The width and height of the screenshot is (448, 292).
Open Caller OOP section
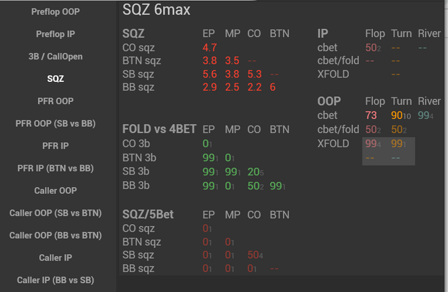[58, 191]
